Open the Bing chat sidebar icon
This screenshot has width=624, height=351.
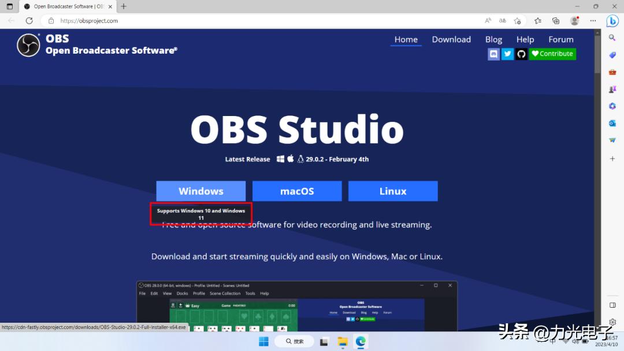tap(612, 21)
